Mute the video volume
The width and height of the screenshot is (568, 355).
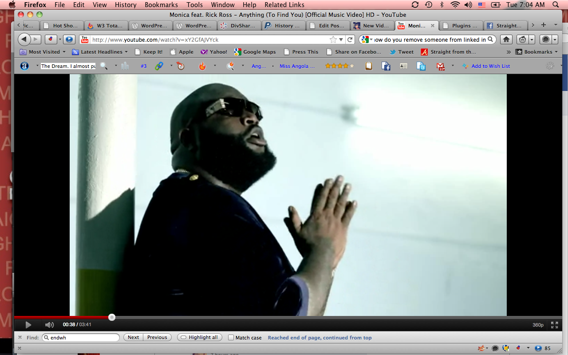(49, 325)
